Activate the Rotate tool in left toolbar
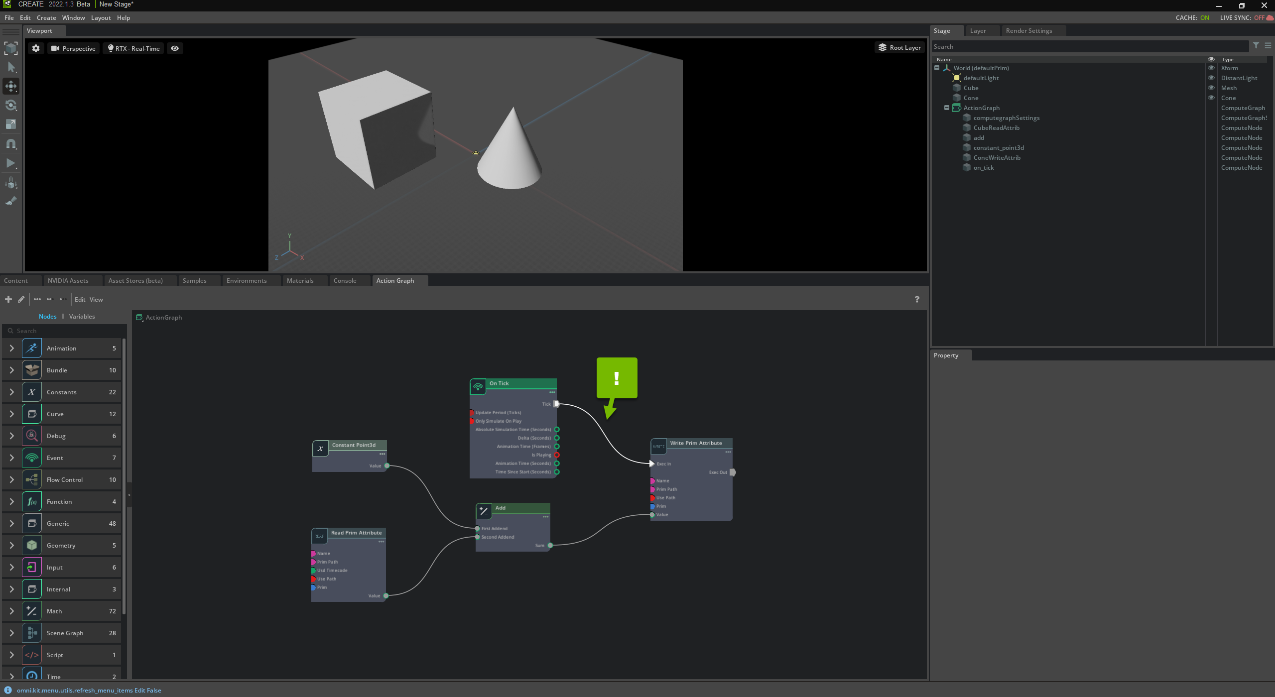 click(x=11, y=105)
